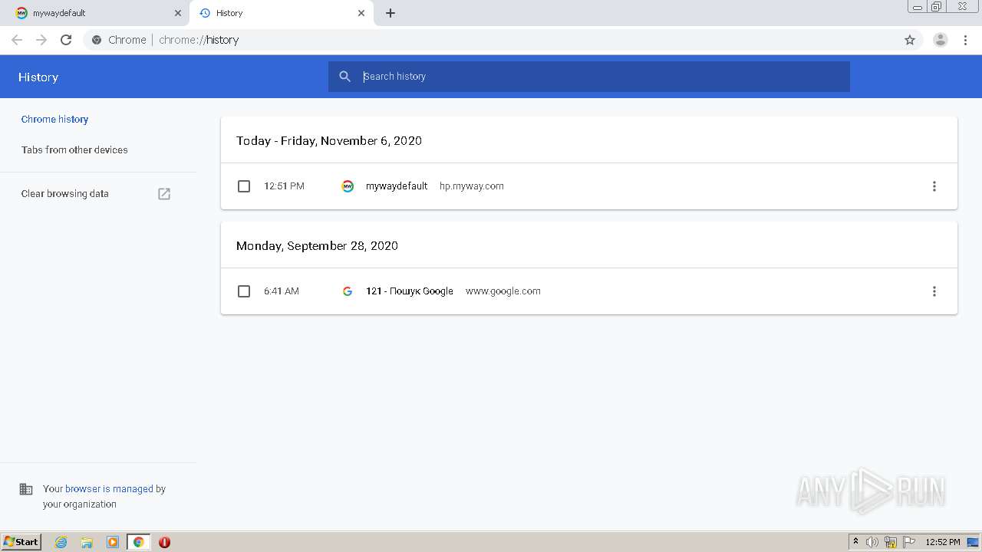982x552 pixels.
Task: Check the mywaydefault history entry checkbox
Action: tap(244, 186)
